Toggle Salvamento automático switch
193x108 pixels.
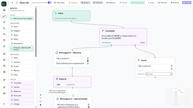50,3
